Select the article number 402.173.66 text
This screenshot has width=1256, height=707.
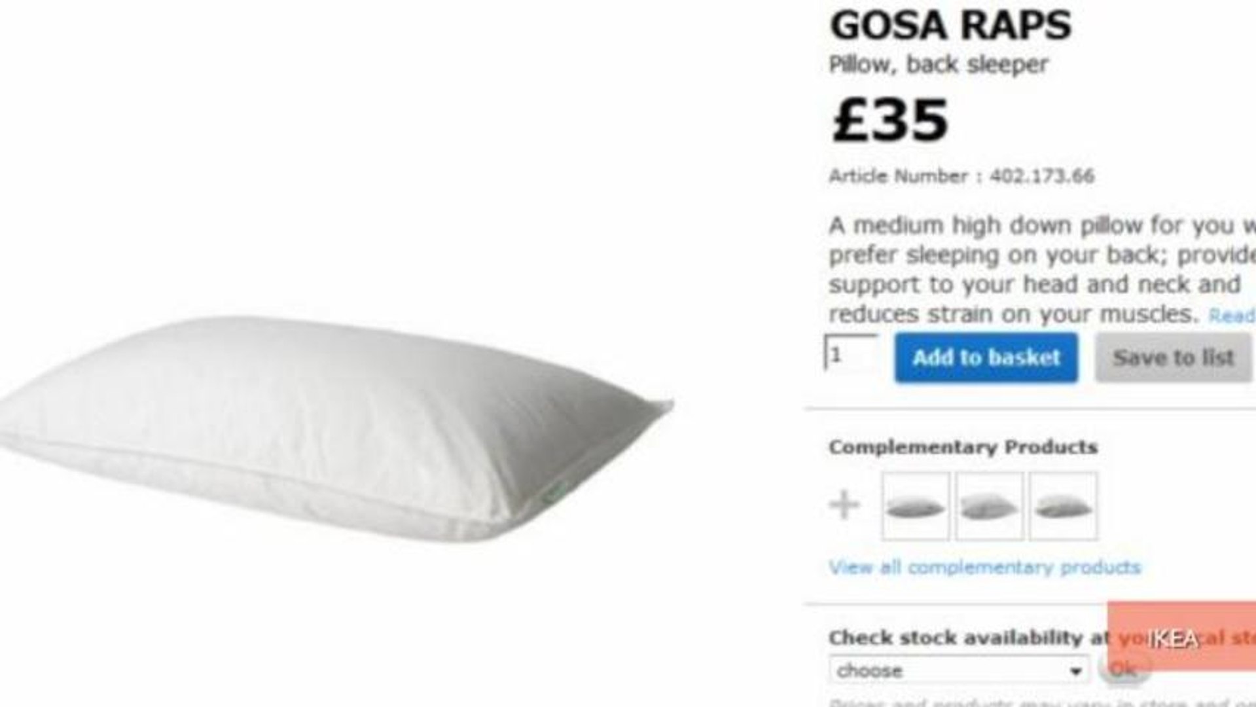click(x=1041, y=176)
